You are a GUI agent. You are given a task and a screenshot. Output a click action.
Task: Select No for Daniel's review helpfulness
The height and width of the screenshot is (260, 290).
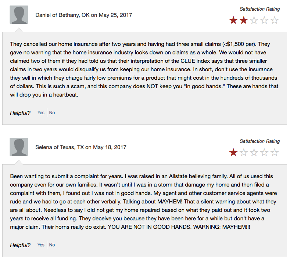(52, 113)
